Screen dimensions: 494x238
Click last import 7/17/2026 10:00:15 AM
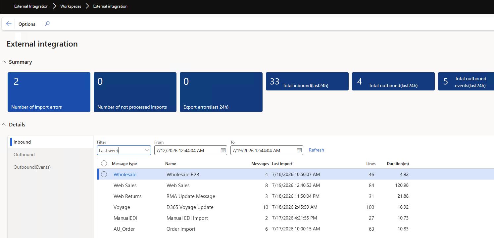[296, 229]
